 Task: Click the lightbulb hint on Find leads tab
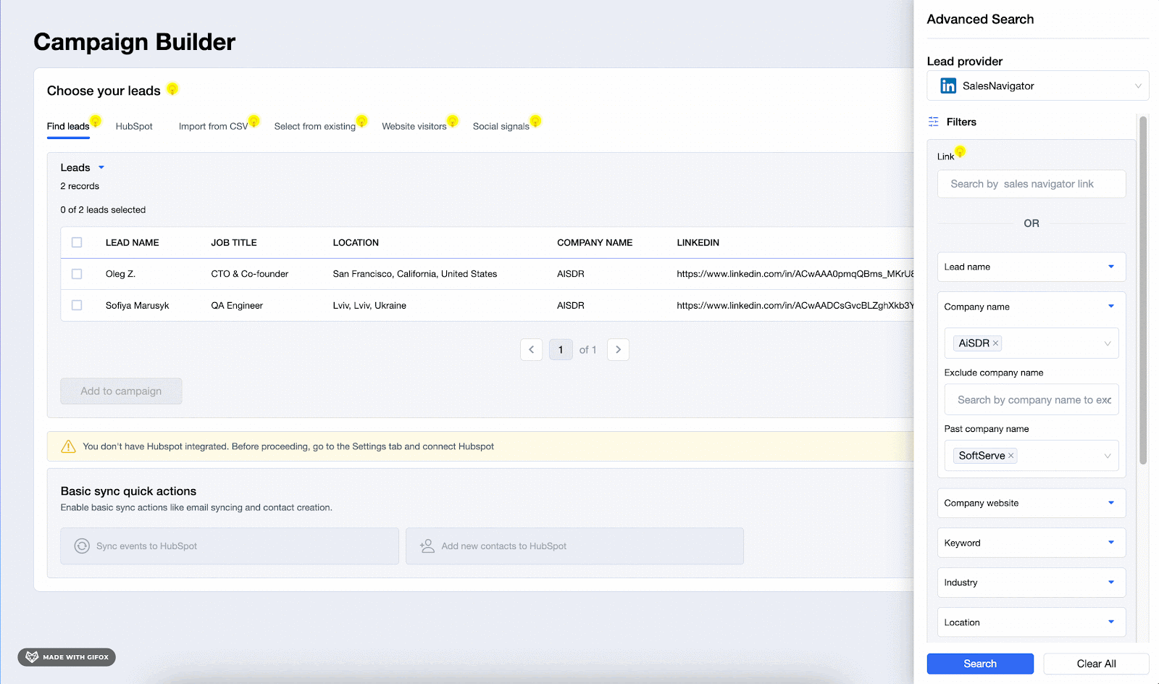(96, 121)
